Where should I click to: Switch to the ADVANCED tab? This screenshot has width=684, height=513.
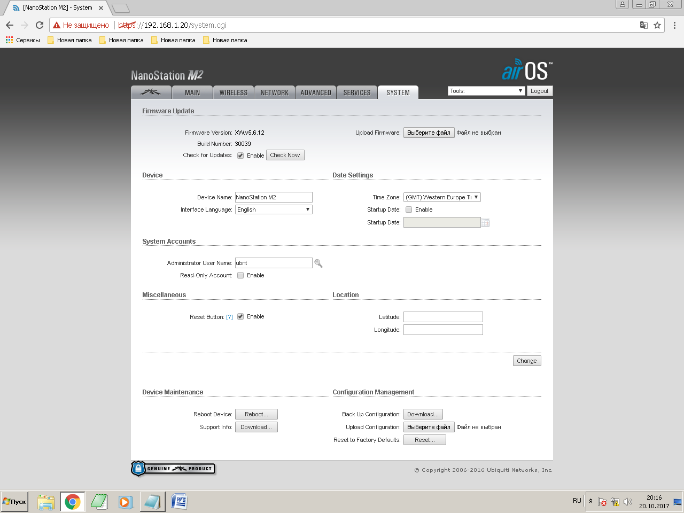(316, 92)
